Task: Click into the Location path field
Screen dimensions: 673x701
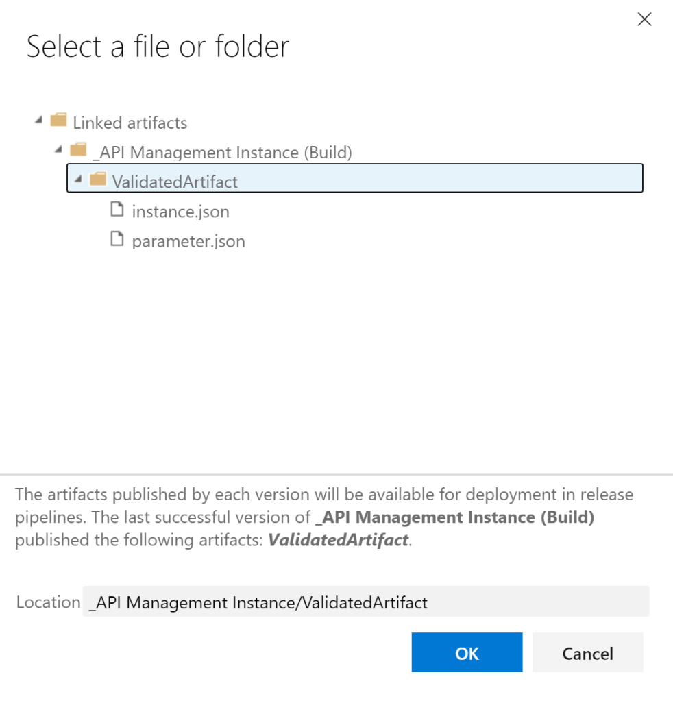Action: tap(365, 602)
